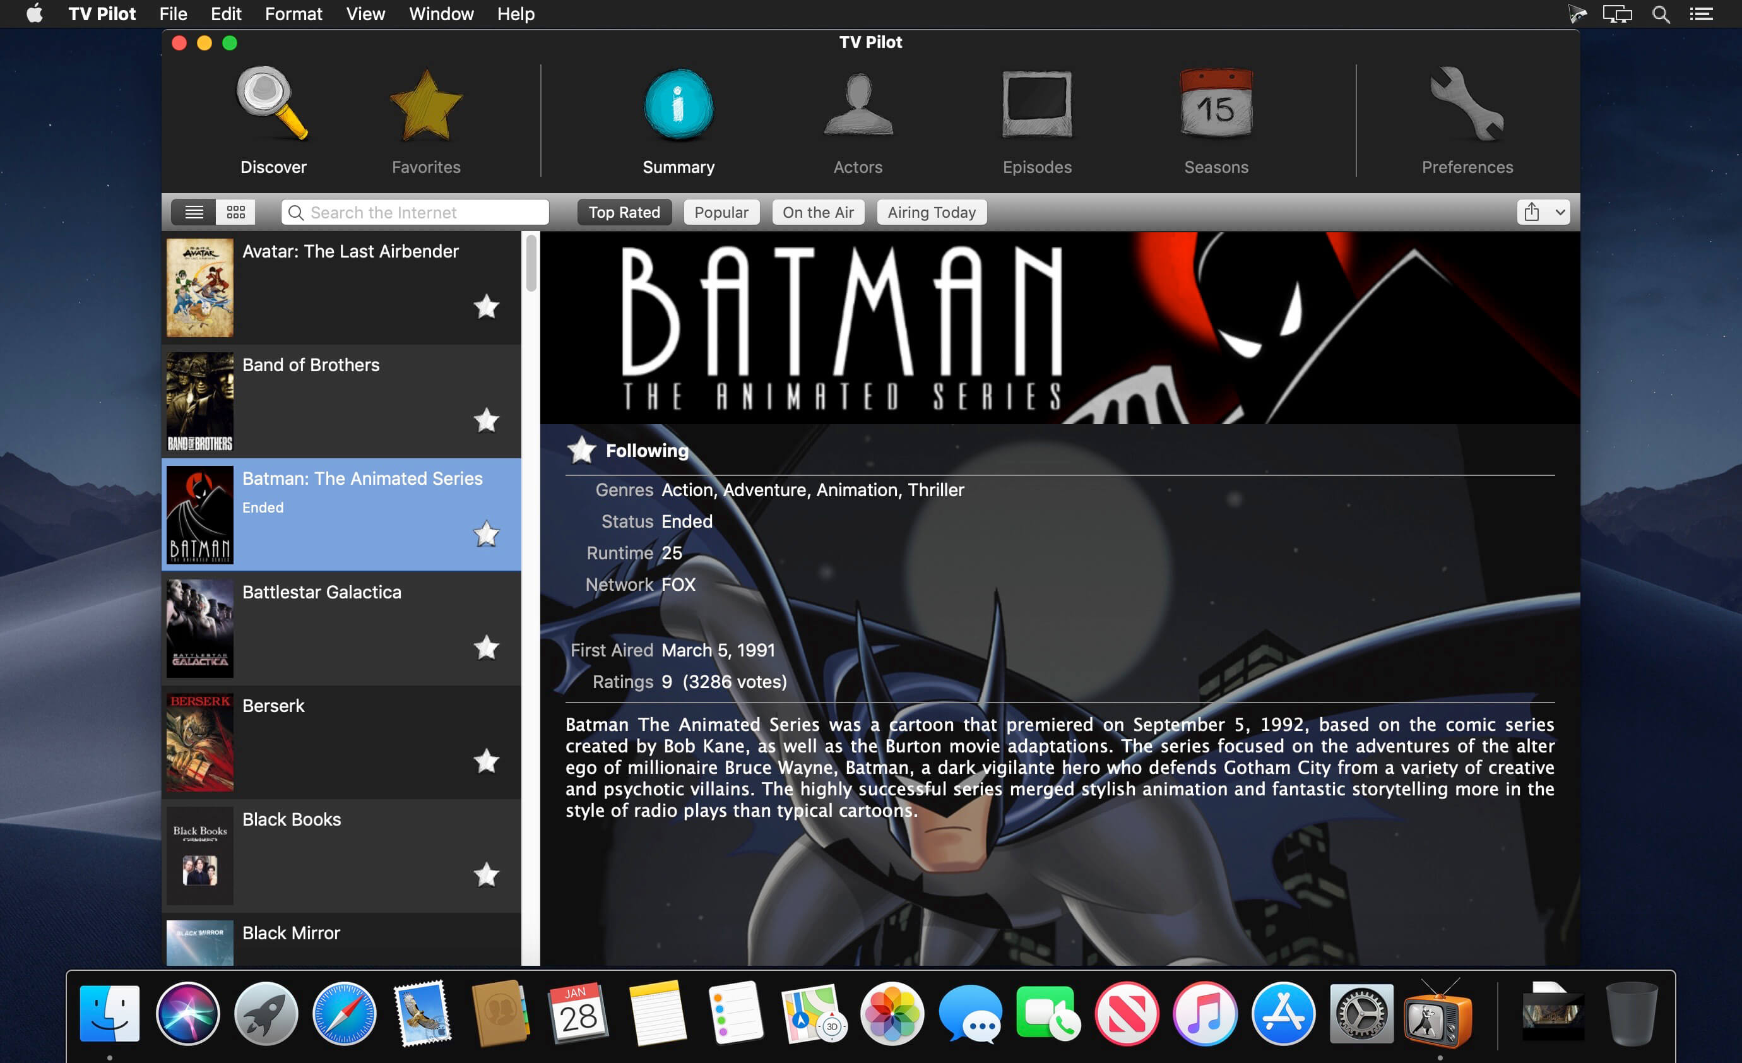Open the Format menu
This screenshot has width=1742, height=1063.
293,14
